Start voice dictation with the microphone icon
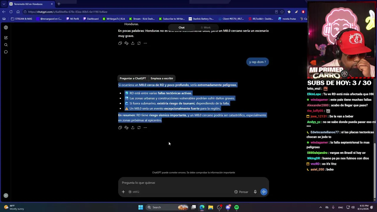Viewport: 377px width, 212px height. [255, 192]
